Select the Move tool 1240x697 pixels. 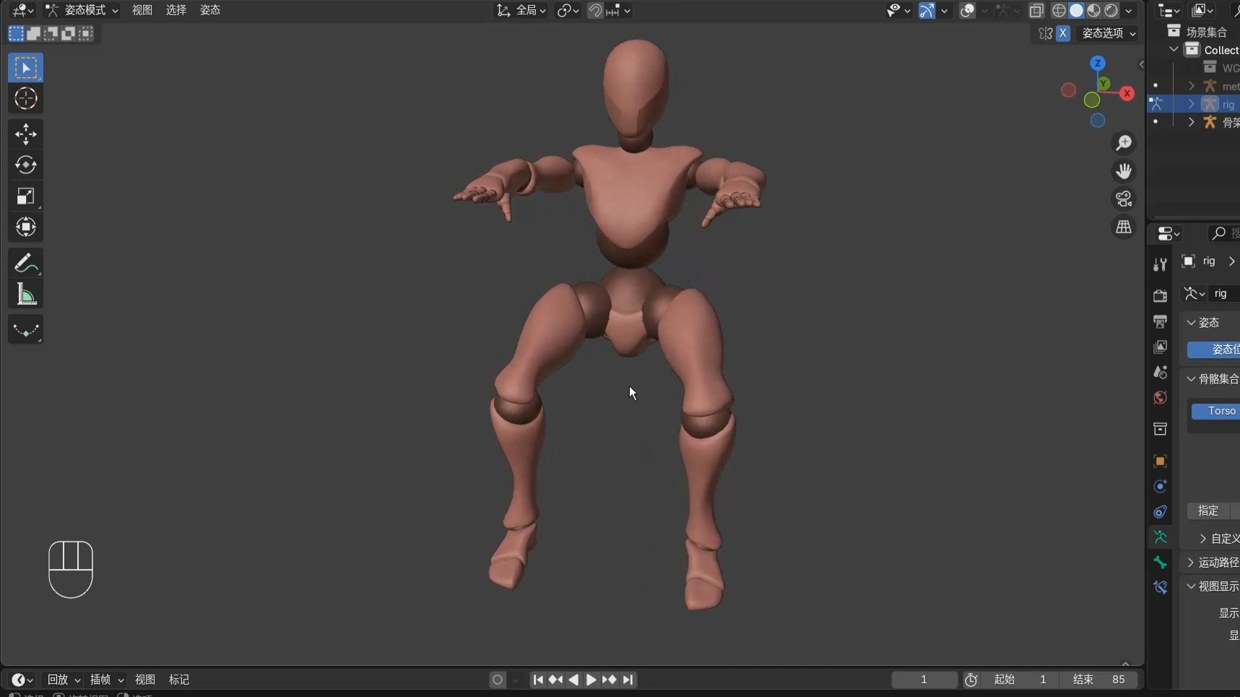coord(25,134)
